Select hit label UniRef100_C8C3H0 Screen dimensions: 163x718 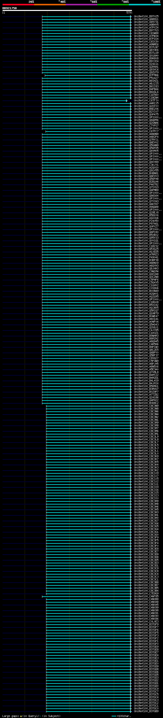tap(146, 518)
